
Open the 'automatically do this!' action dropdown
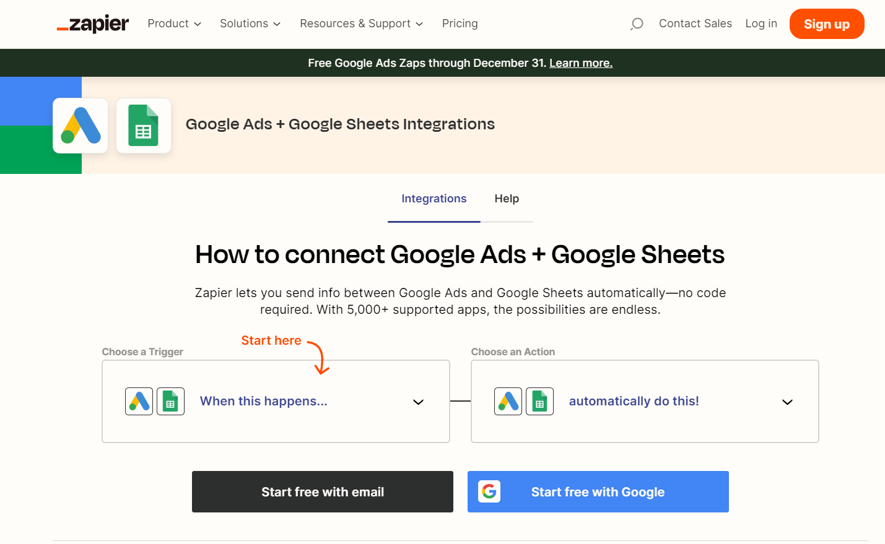coord(645,401)
